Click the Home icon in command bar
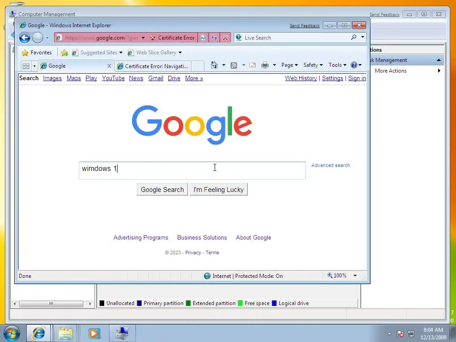The width and height of the screenshot is (456, 342). click(x=214, y=65)
